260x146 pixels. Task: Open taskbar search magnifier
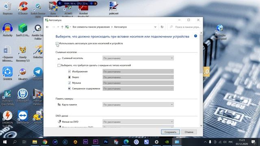15,142
